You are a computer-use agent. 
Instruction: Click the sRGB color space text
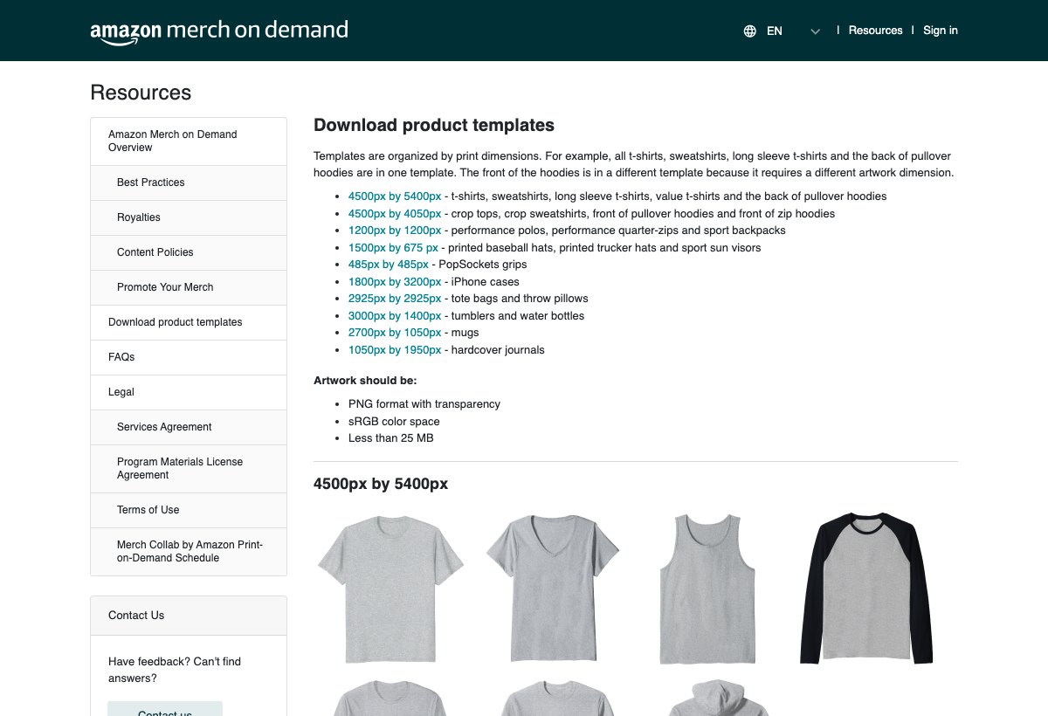(394, 422)
